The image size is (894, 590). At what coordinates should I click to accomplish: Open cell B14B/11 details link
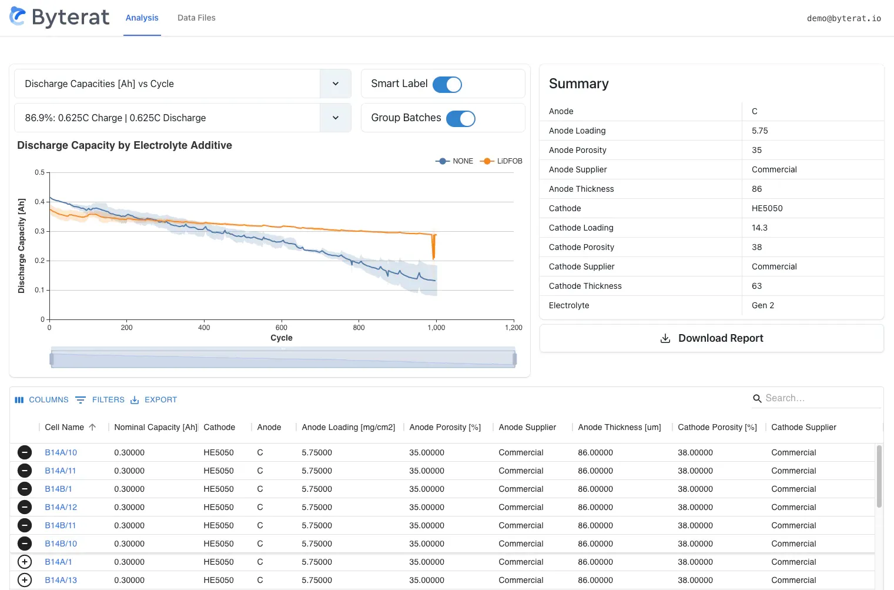61,525
